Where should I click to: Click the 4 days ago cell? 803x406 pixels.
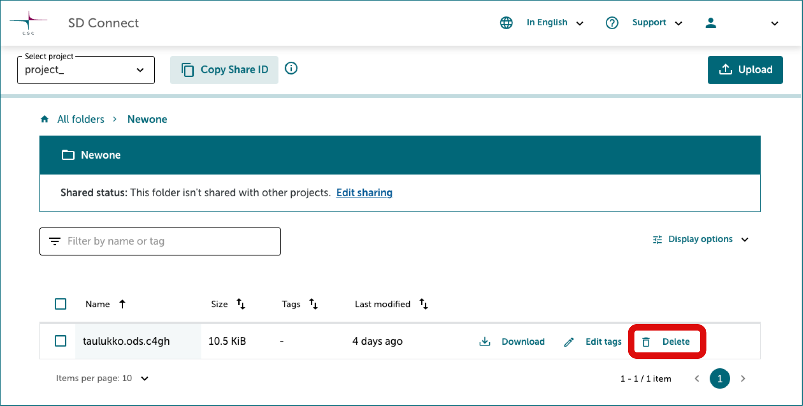(378, 341)
